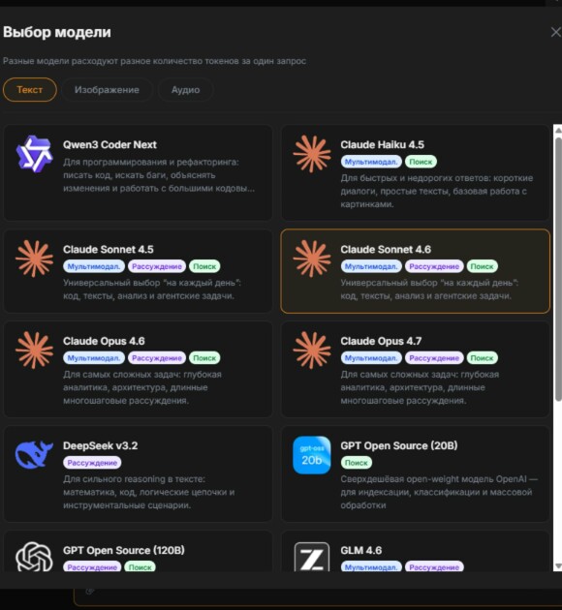Click the DeepSeek whale logo icon

click(x=34, y=454)
